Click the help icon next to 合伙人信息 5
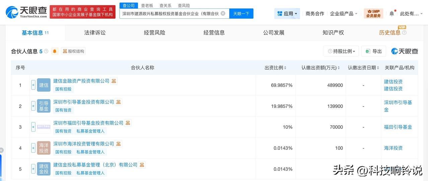 pyautogui.click(x=46, y=51)
